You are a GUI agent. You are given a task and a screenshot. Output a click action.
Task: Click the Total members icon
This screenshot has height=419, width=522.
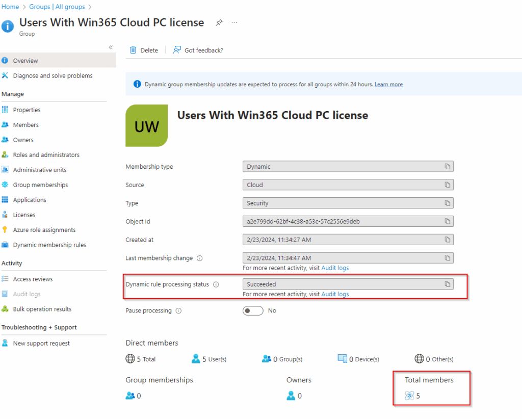click(x=409, y=396)
